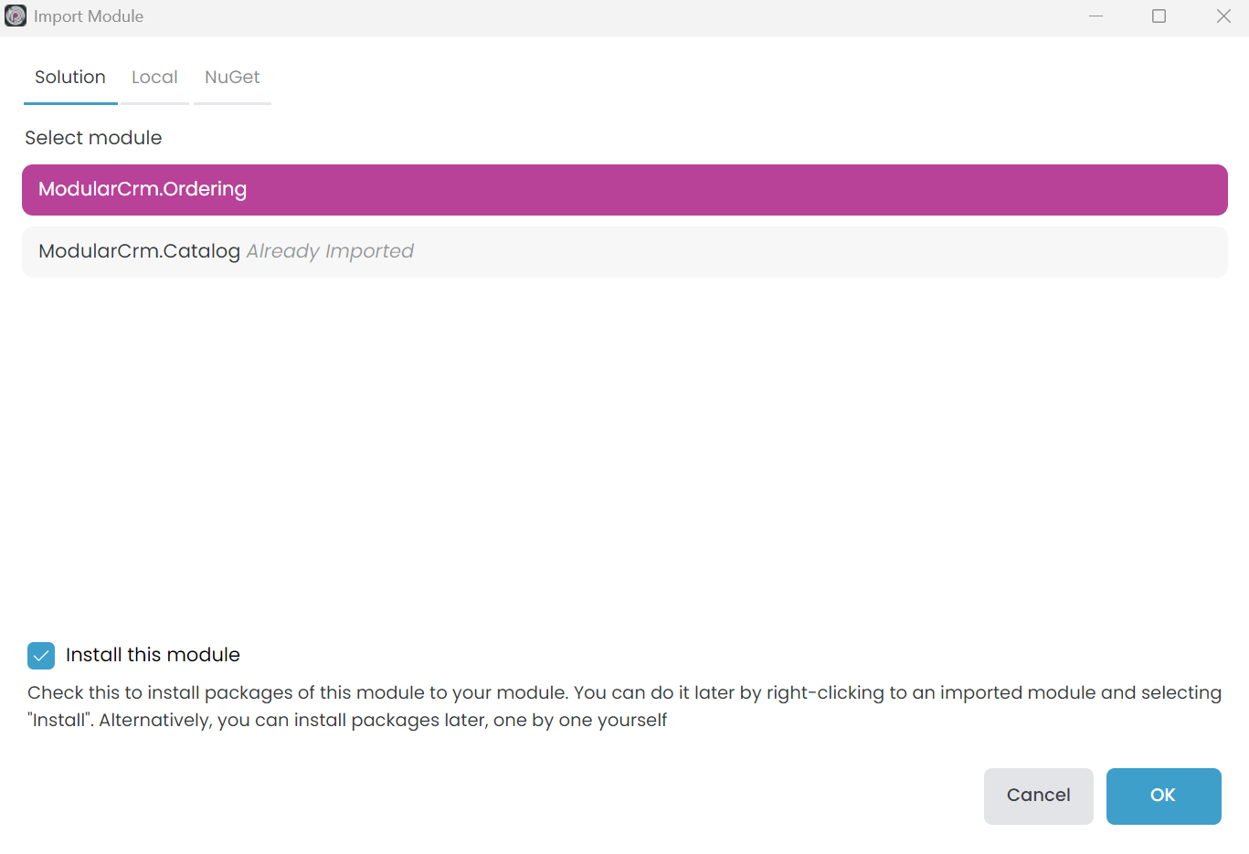Confirm import with the OK button

click(1163, 796)
